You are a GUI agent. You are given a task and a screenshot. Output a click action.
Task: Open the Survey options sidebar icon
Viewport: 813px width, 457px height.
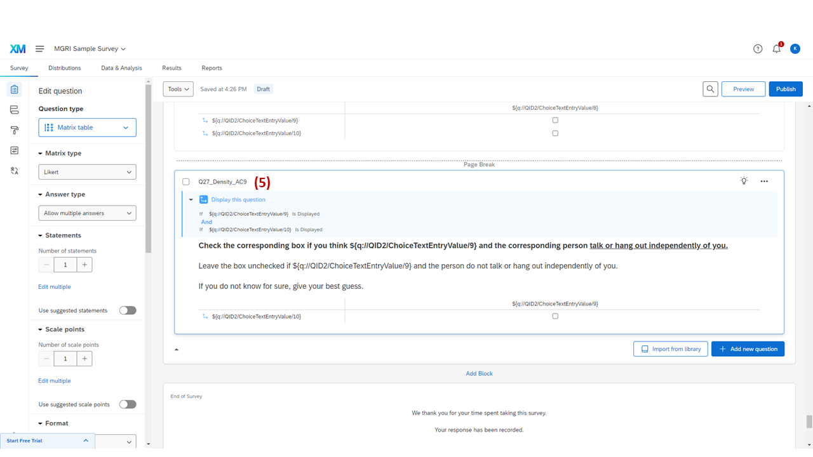coord(15,150)
